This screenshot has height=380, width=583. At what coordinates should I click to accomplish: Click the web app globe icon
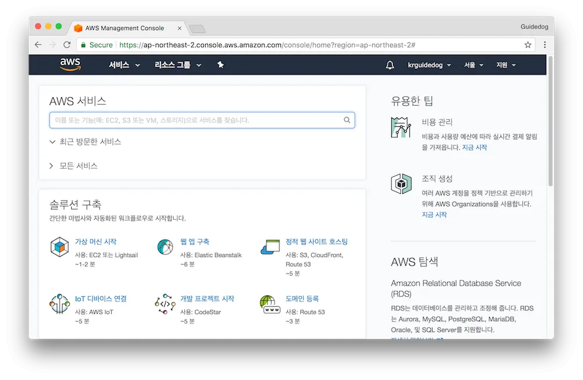[x=165, y=247]
